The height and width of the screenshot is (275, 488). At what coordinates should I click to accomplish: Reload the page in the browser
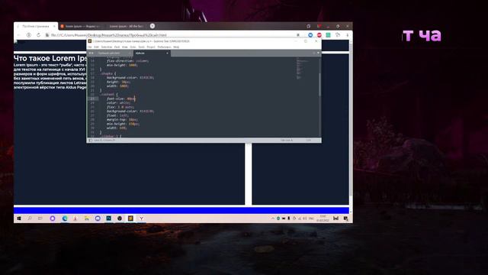click(x=38, y=35)
